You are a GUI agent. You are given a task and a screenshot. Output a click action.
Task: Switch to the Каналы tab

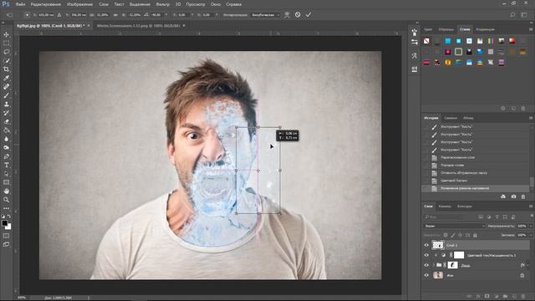coord(445,207)
